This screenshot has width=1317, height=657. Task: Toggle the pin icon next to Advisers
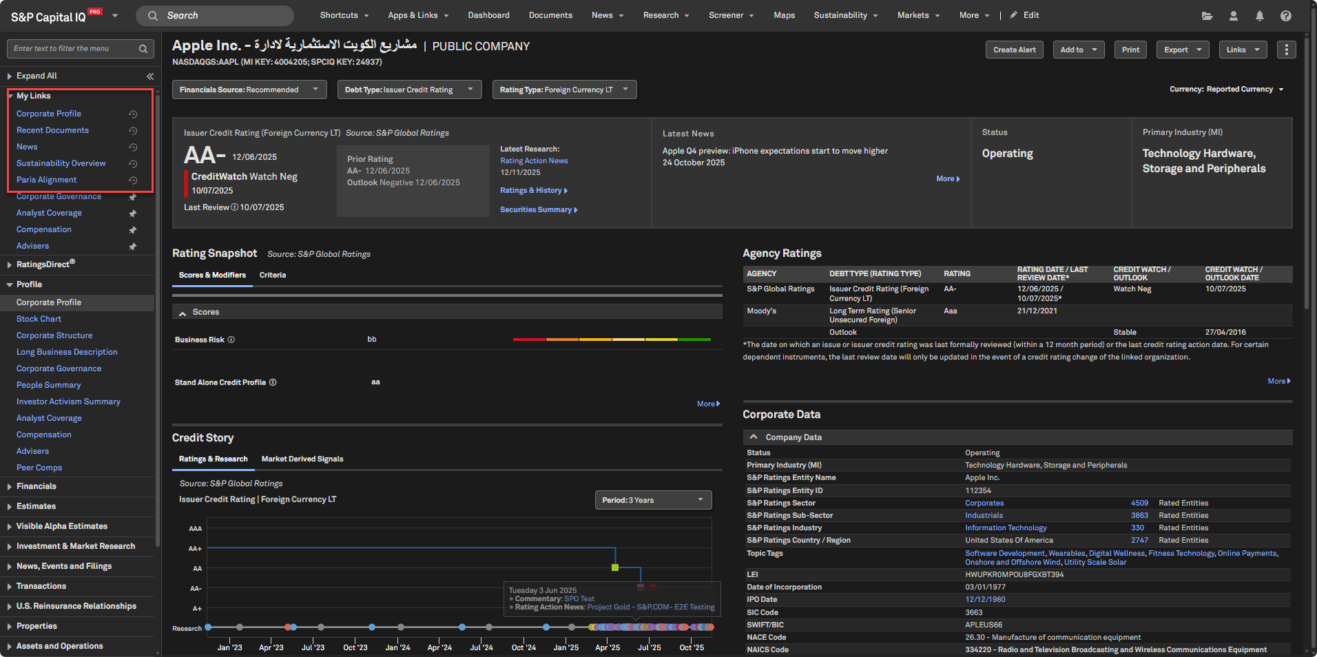133,247
